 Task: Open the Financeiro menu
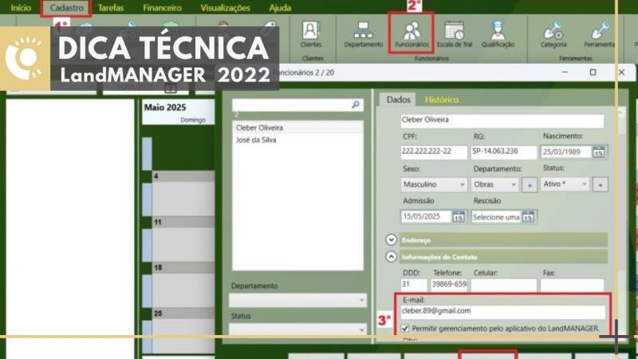163,8
